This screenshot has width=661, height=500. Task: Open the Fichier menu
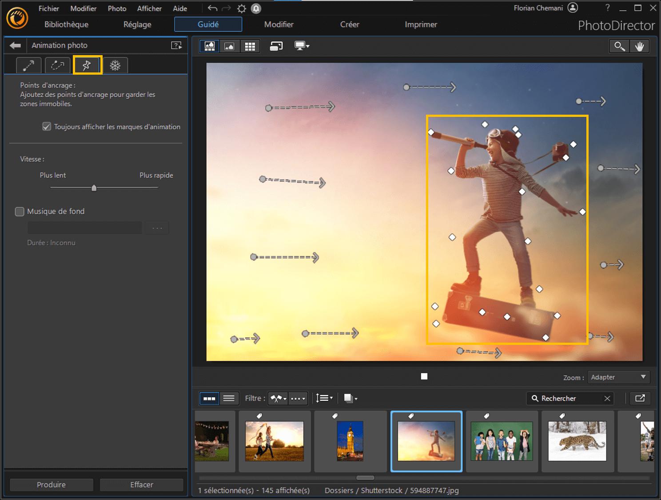(48, 8)
